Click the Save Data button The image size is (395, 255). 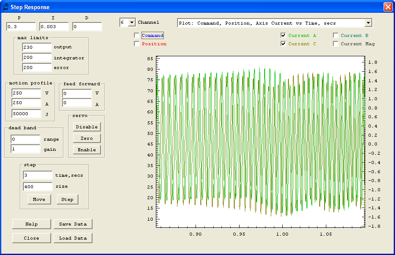pyautogui.click(x=73, y=224)
